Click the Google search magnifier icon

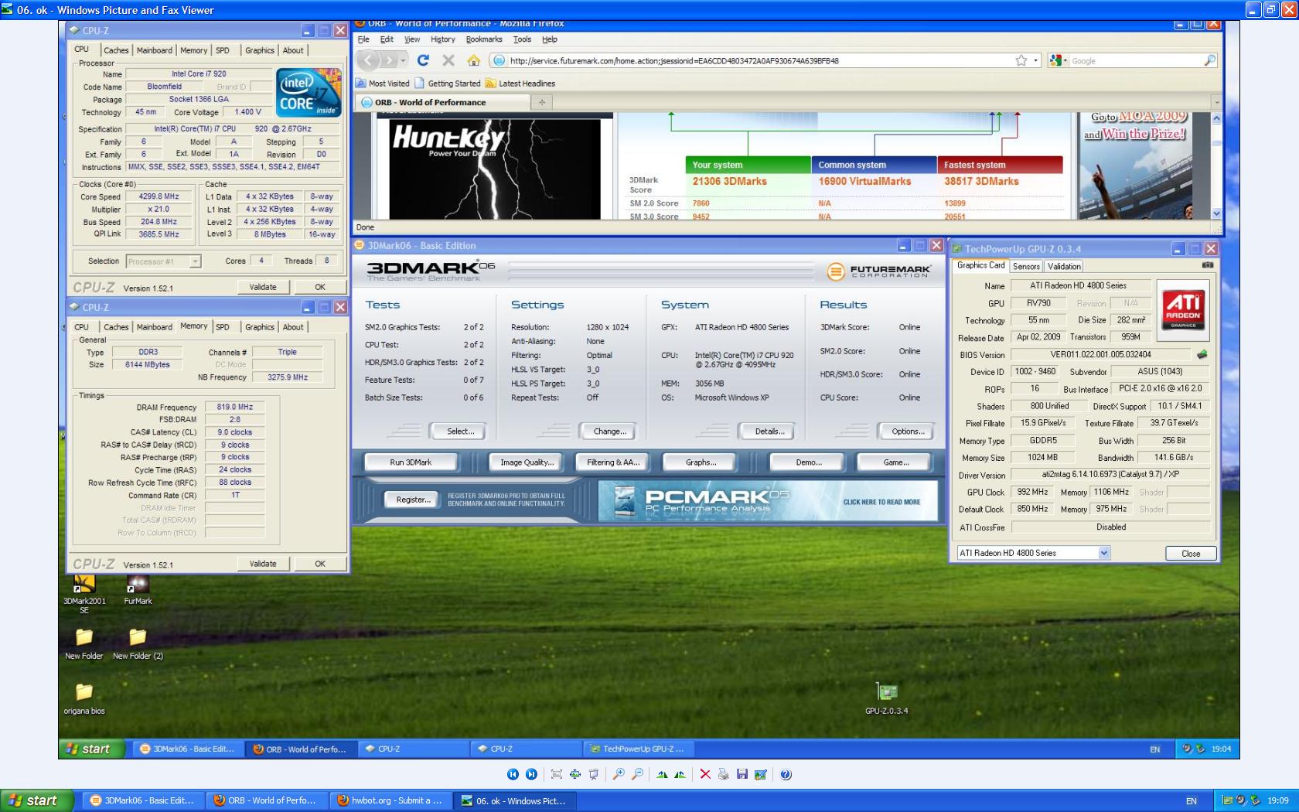click(x=1210, y=60)
